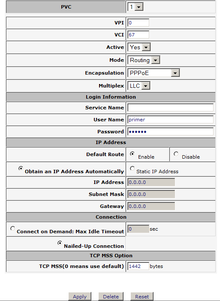Expand the Multiplex LLC dropdown
Viewport: 220px width, 301px height.
click(139, 86)
